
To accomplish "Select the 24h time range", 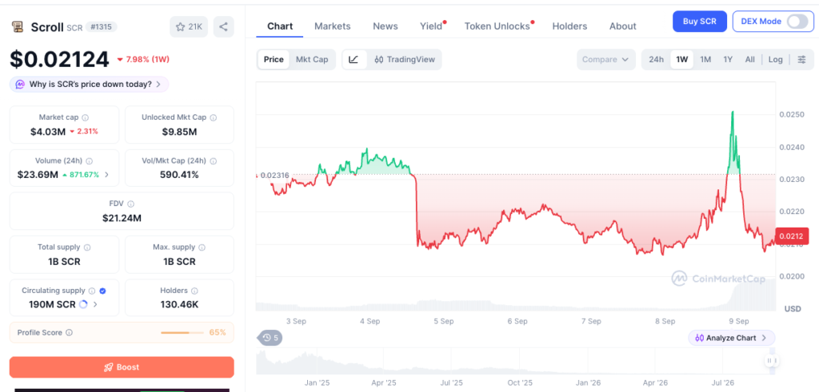I will (656, 59).
